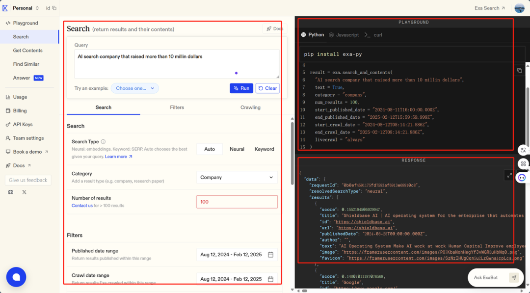The width and height of the screenshot is (530, 293).
Task: Set search type to Neural
Action: click(x=237, y=149)
